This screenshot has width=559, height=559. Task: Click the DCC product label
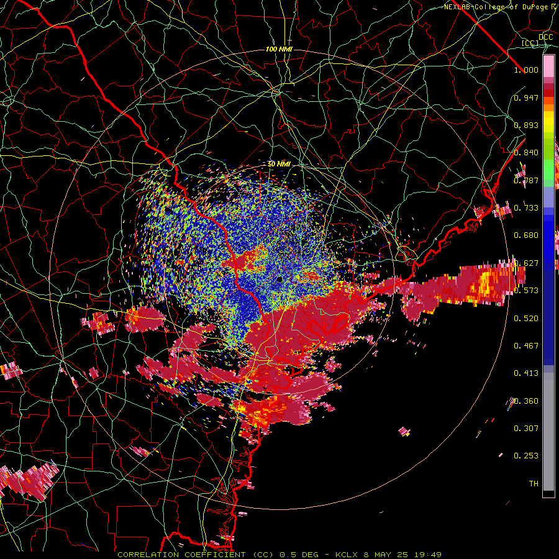click(x=545, y=37)
